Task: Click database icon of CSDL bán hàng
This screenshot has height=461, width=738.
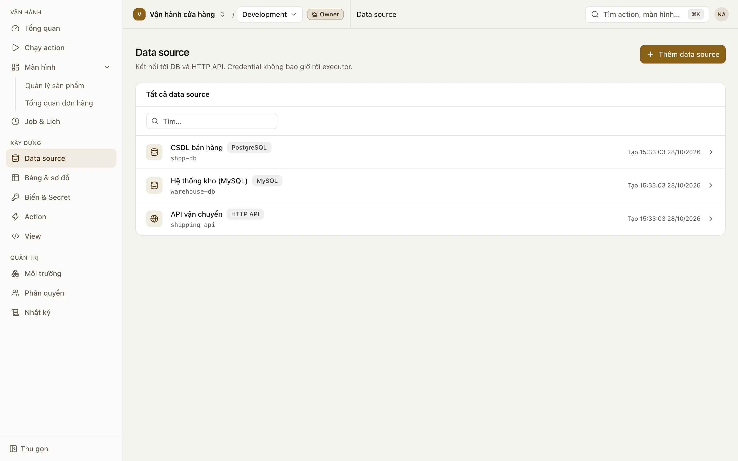Action: 154,152
